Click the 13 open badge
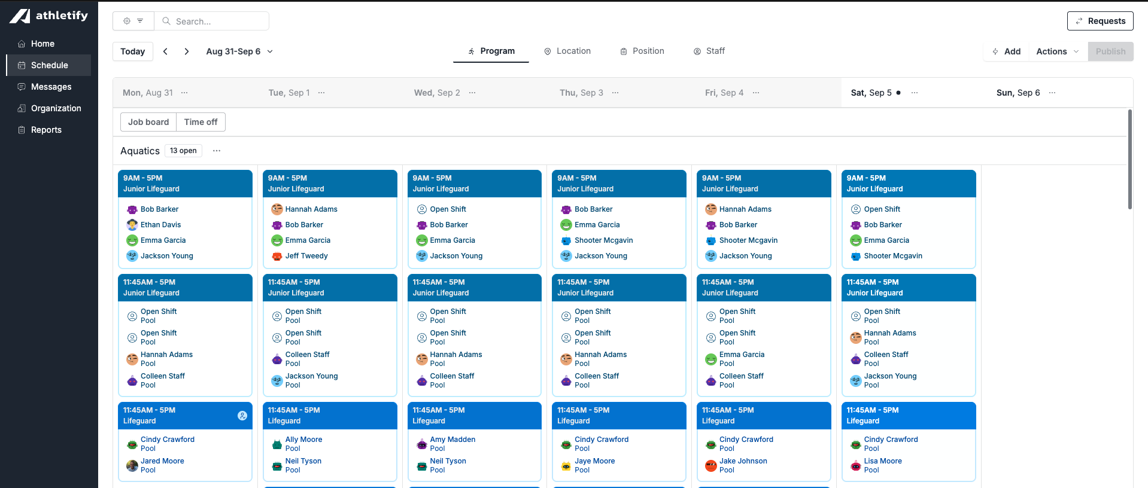 [x=183, y=151]
